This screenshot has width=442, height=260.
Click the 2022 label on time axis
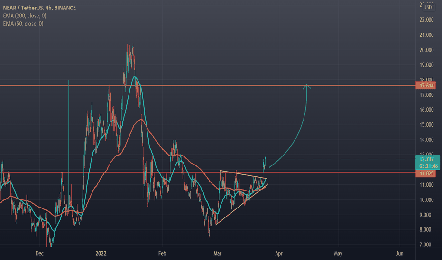tap(101, 253)
